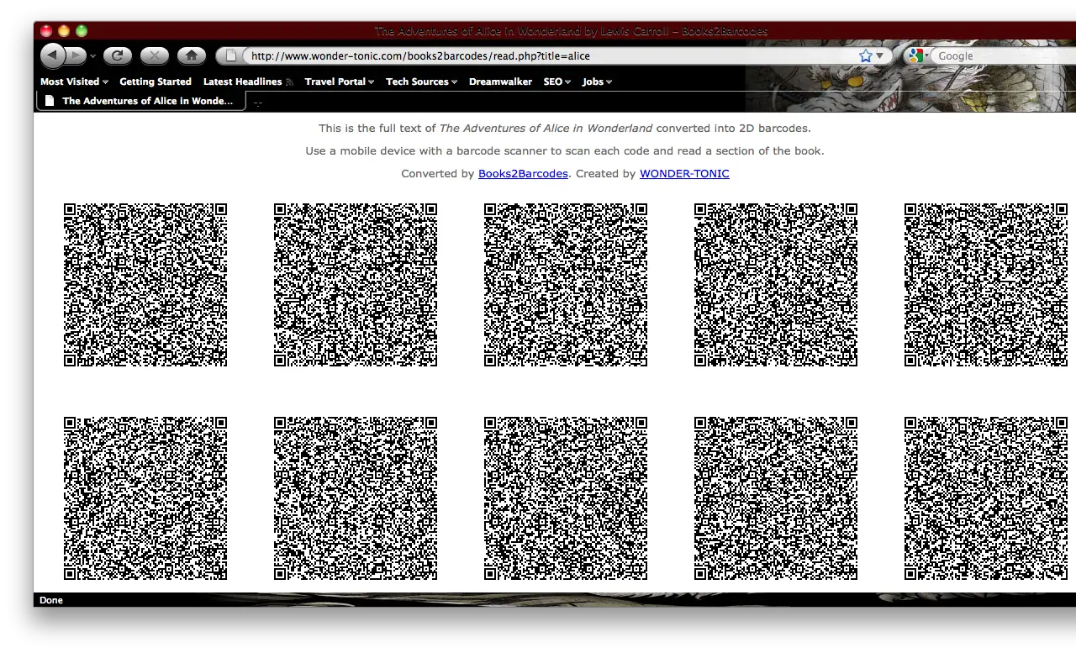Expand the Most Visited bookmarks folder
Viewport: 1076px width, 653px height.
pyautogui.click(x=74, y=82)
